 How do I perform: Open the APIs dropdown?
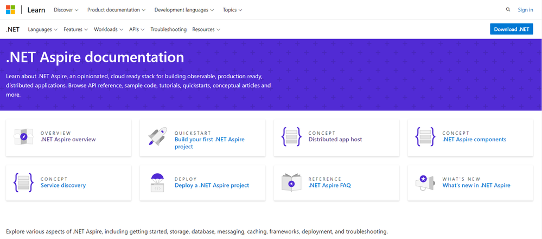[137, 29]
